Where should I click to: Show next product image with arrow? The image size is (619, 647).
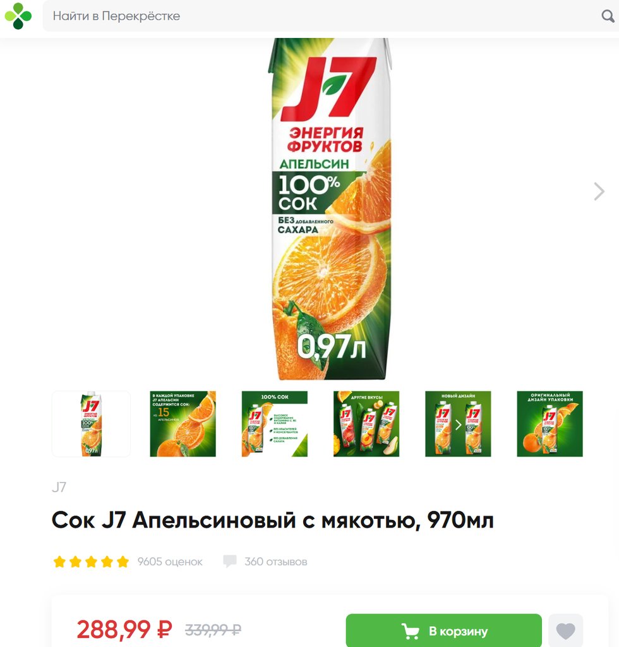(x=599, y=191)
